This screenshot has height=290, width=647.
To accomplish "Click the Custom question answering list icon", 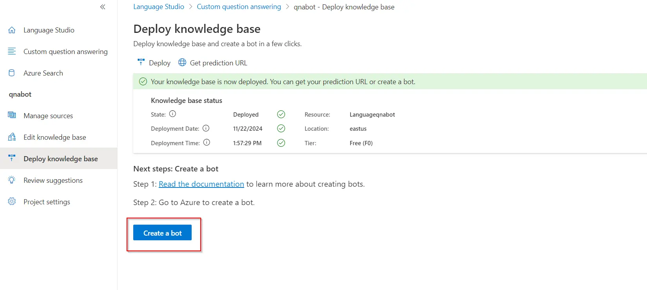I will click(12, 51).
